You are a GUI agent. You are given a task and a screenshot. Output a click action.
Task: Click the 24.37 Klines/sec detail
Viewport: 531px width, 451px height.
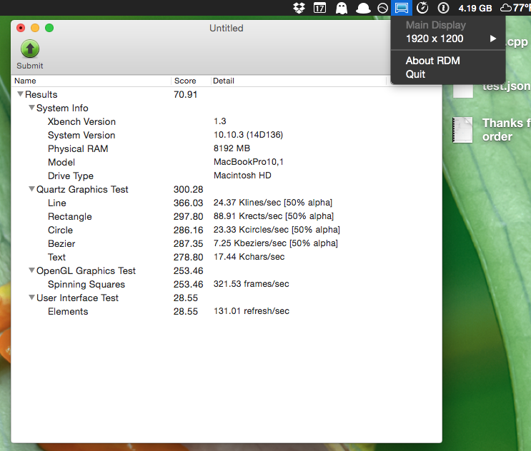point(272,203)
